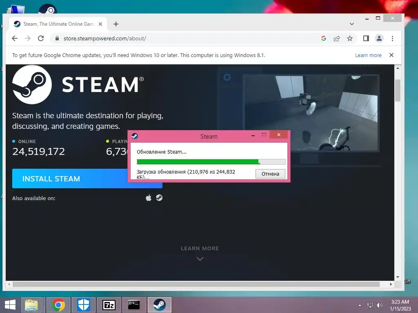Image resolution: width=418 pixels, height=313 pixels.
Task: Open Windows Defender shield taskbar icon
Action: click(83, 305)
